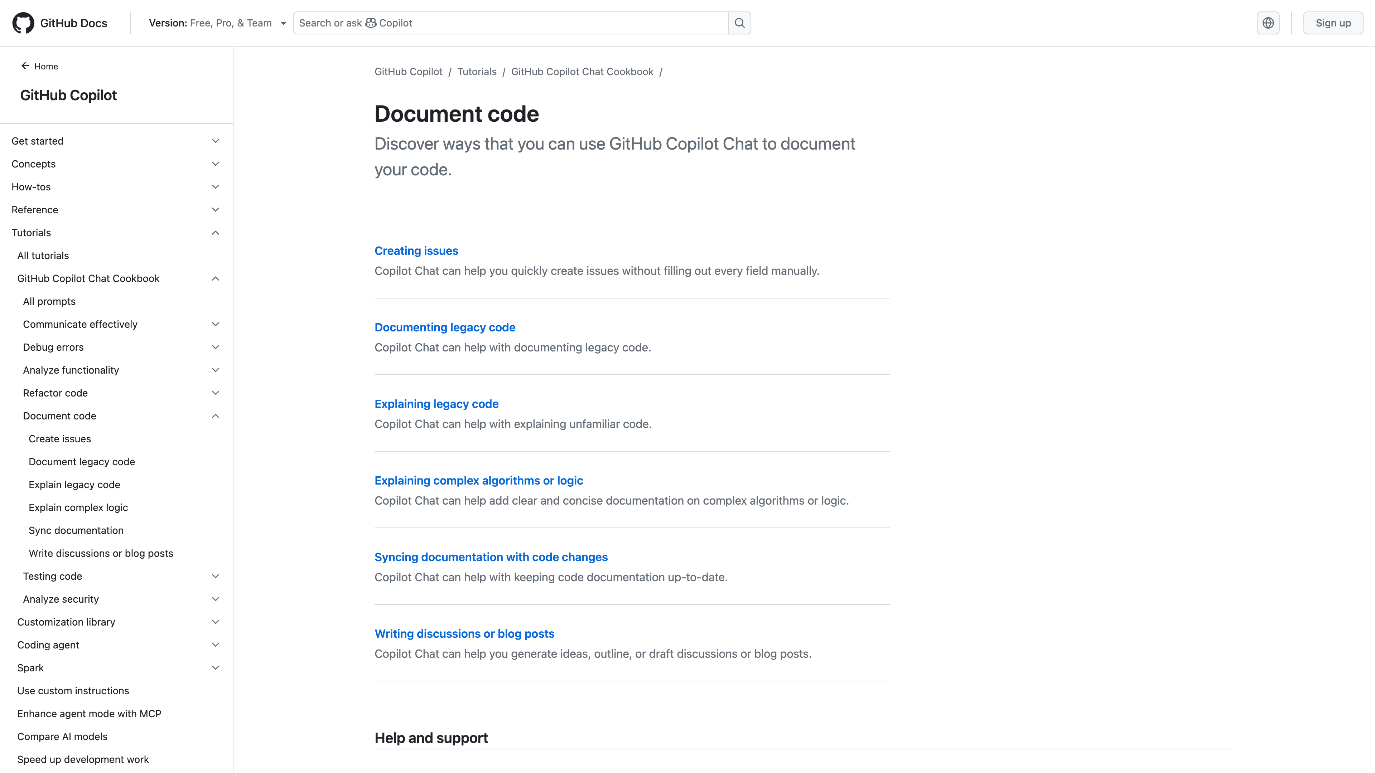Select All prompts in the sidebar

49,301
